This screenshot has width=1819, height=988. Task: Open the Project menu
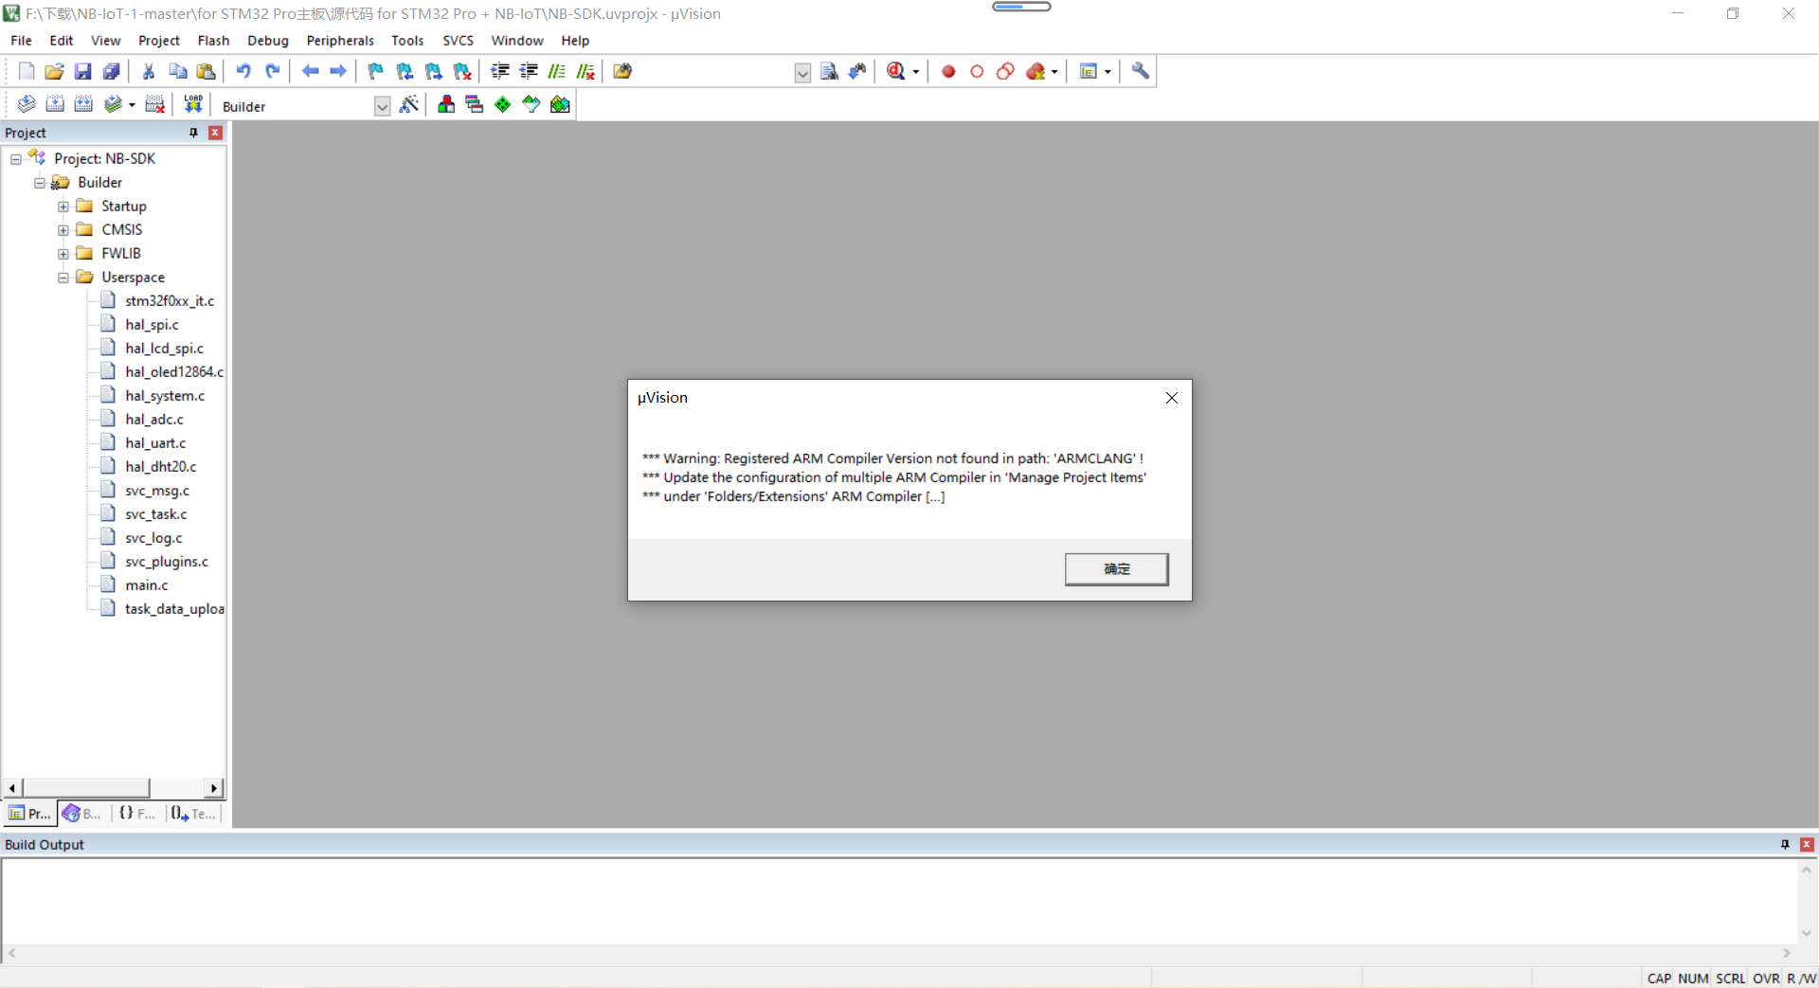[x=158, y=41]
